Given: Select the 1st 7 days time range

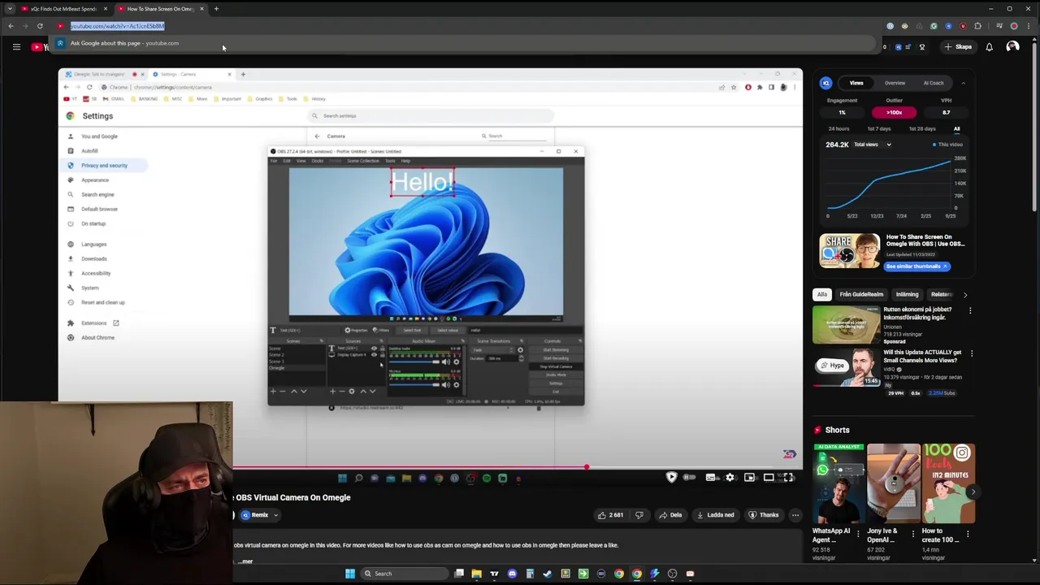Looking at the screenshot, I should click(x=878, y=129).
